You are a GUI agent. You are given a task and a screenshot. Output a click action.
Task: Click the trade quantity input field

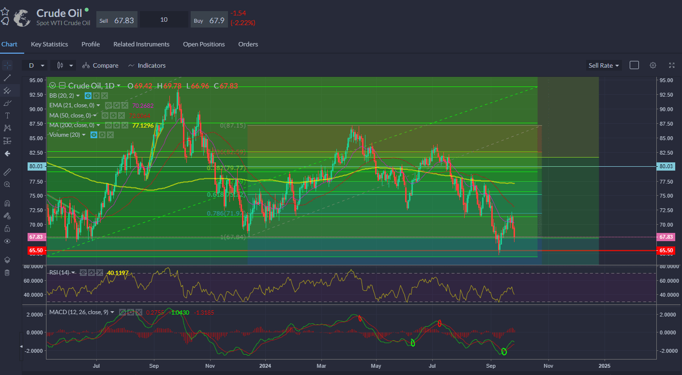164,20
